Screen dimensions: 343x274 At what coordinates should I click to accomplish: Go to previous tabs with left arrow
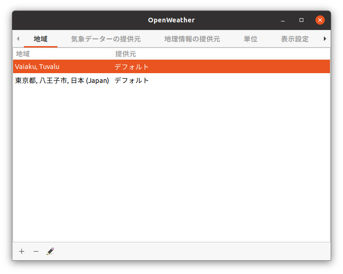(x=18, y=39)
